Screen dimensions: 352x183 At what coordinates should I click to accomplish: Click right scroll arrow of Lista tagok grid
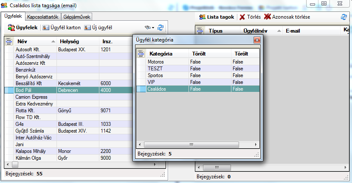pyautogui.click(x=345, y=167)
